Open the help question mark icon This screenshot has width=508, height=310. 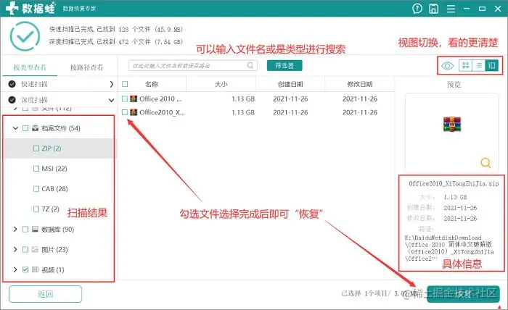(417, 9)
